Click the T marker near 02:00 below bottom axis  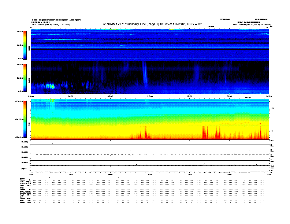[49, 178]
